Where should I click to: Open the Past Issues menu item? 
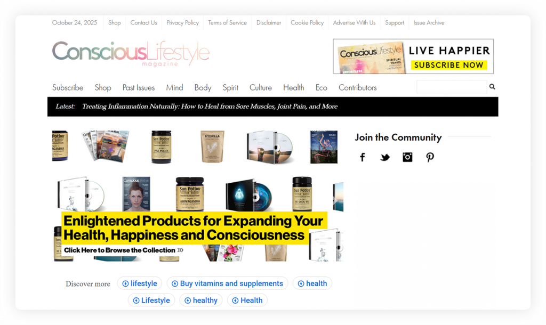point(139,88)
